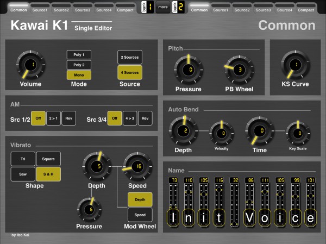Set Src 1/2 AM to Rev

[x=69, y=118]
